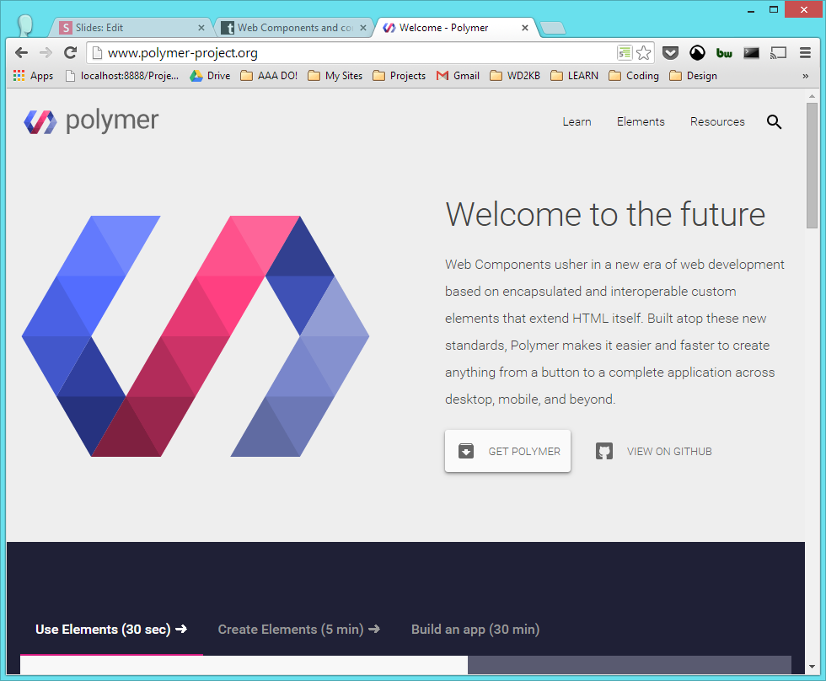Image resolution: width=826 pixels, height=681 pixels.
Task: Click the download icon in Get Polymer button
Action: pyautogui.click(x=465, y=452)
